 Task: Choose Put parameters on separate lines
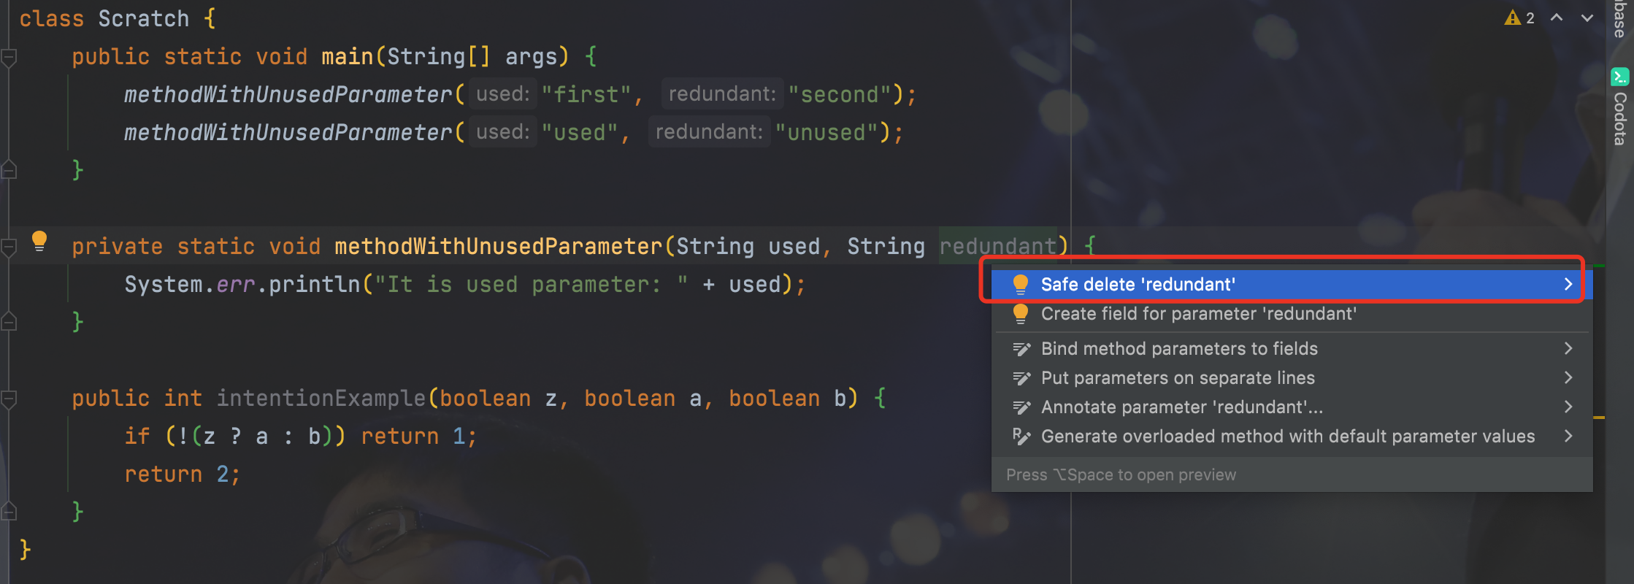click(1178, 378)
